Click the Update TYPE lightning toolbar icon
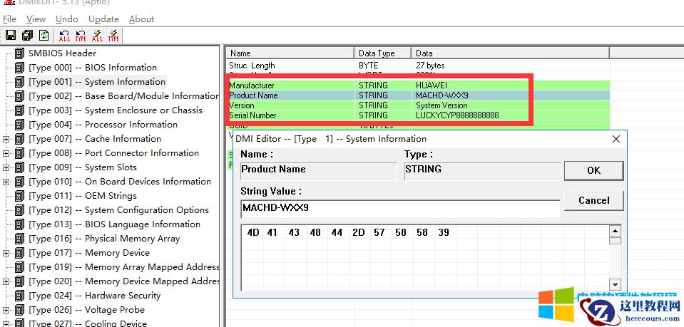This screenshot has height=327, width=684. [113, 35]
